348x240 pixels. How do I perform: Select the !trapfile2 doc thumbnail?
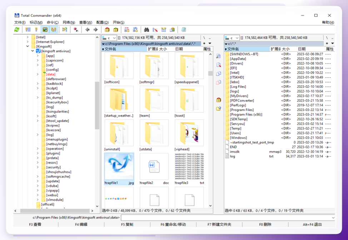pos(154,169)
